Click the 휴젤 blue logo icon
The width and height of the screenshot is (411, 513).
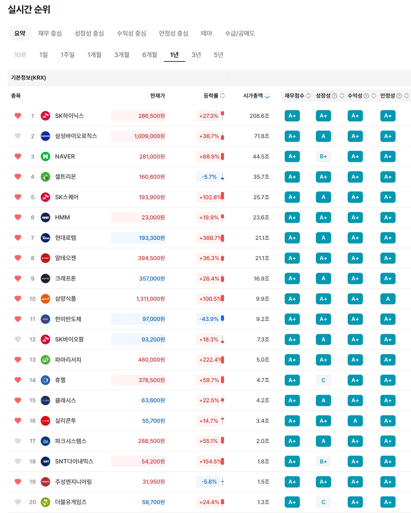[x=45, y=380]
